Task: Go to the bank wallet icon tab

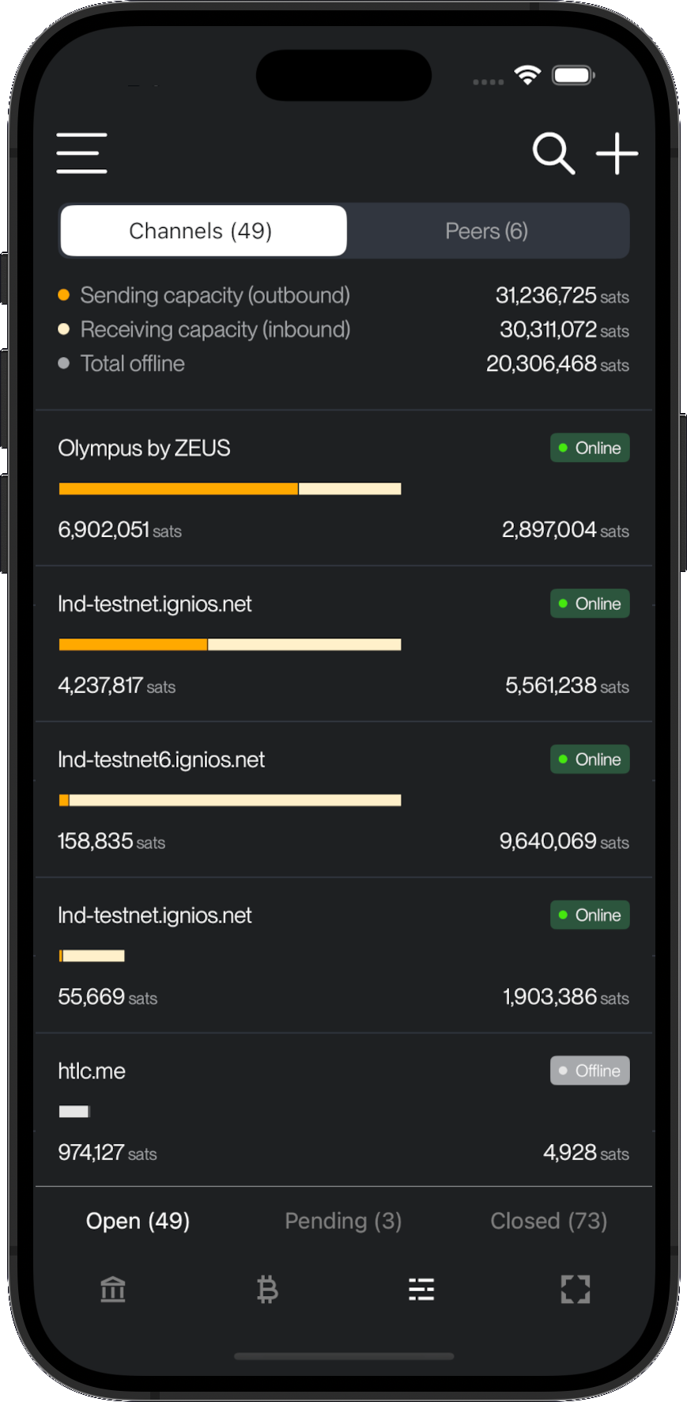Action: click(x=113, y=1289)
